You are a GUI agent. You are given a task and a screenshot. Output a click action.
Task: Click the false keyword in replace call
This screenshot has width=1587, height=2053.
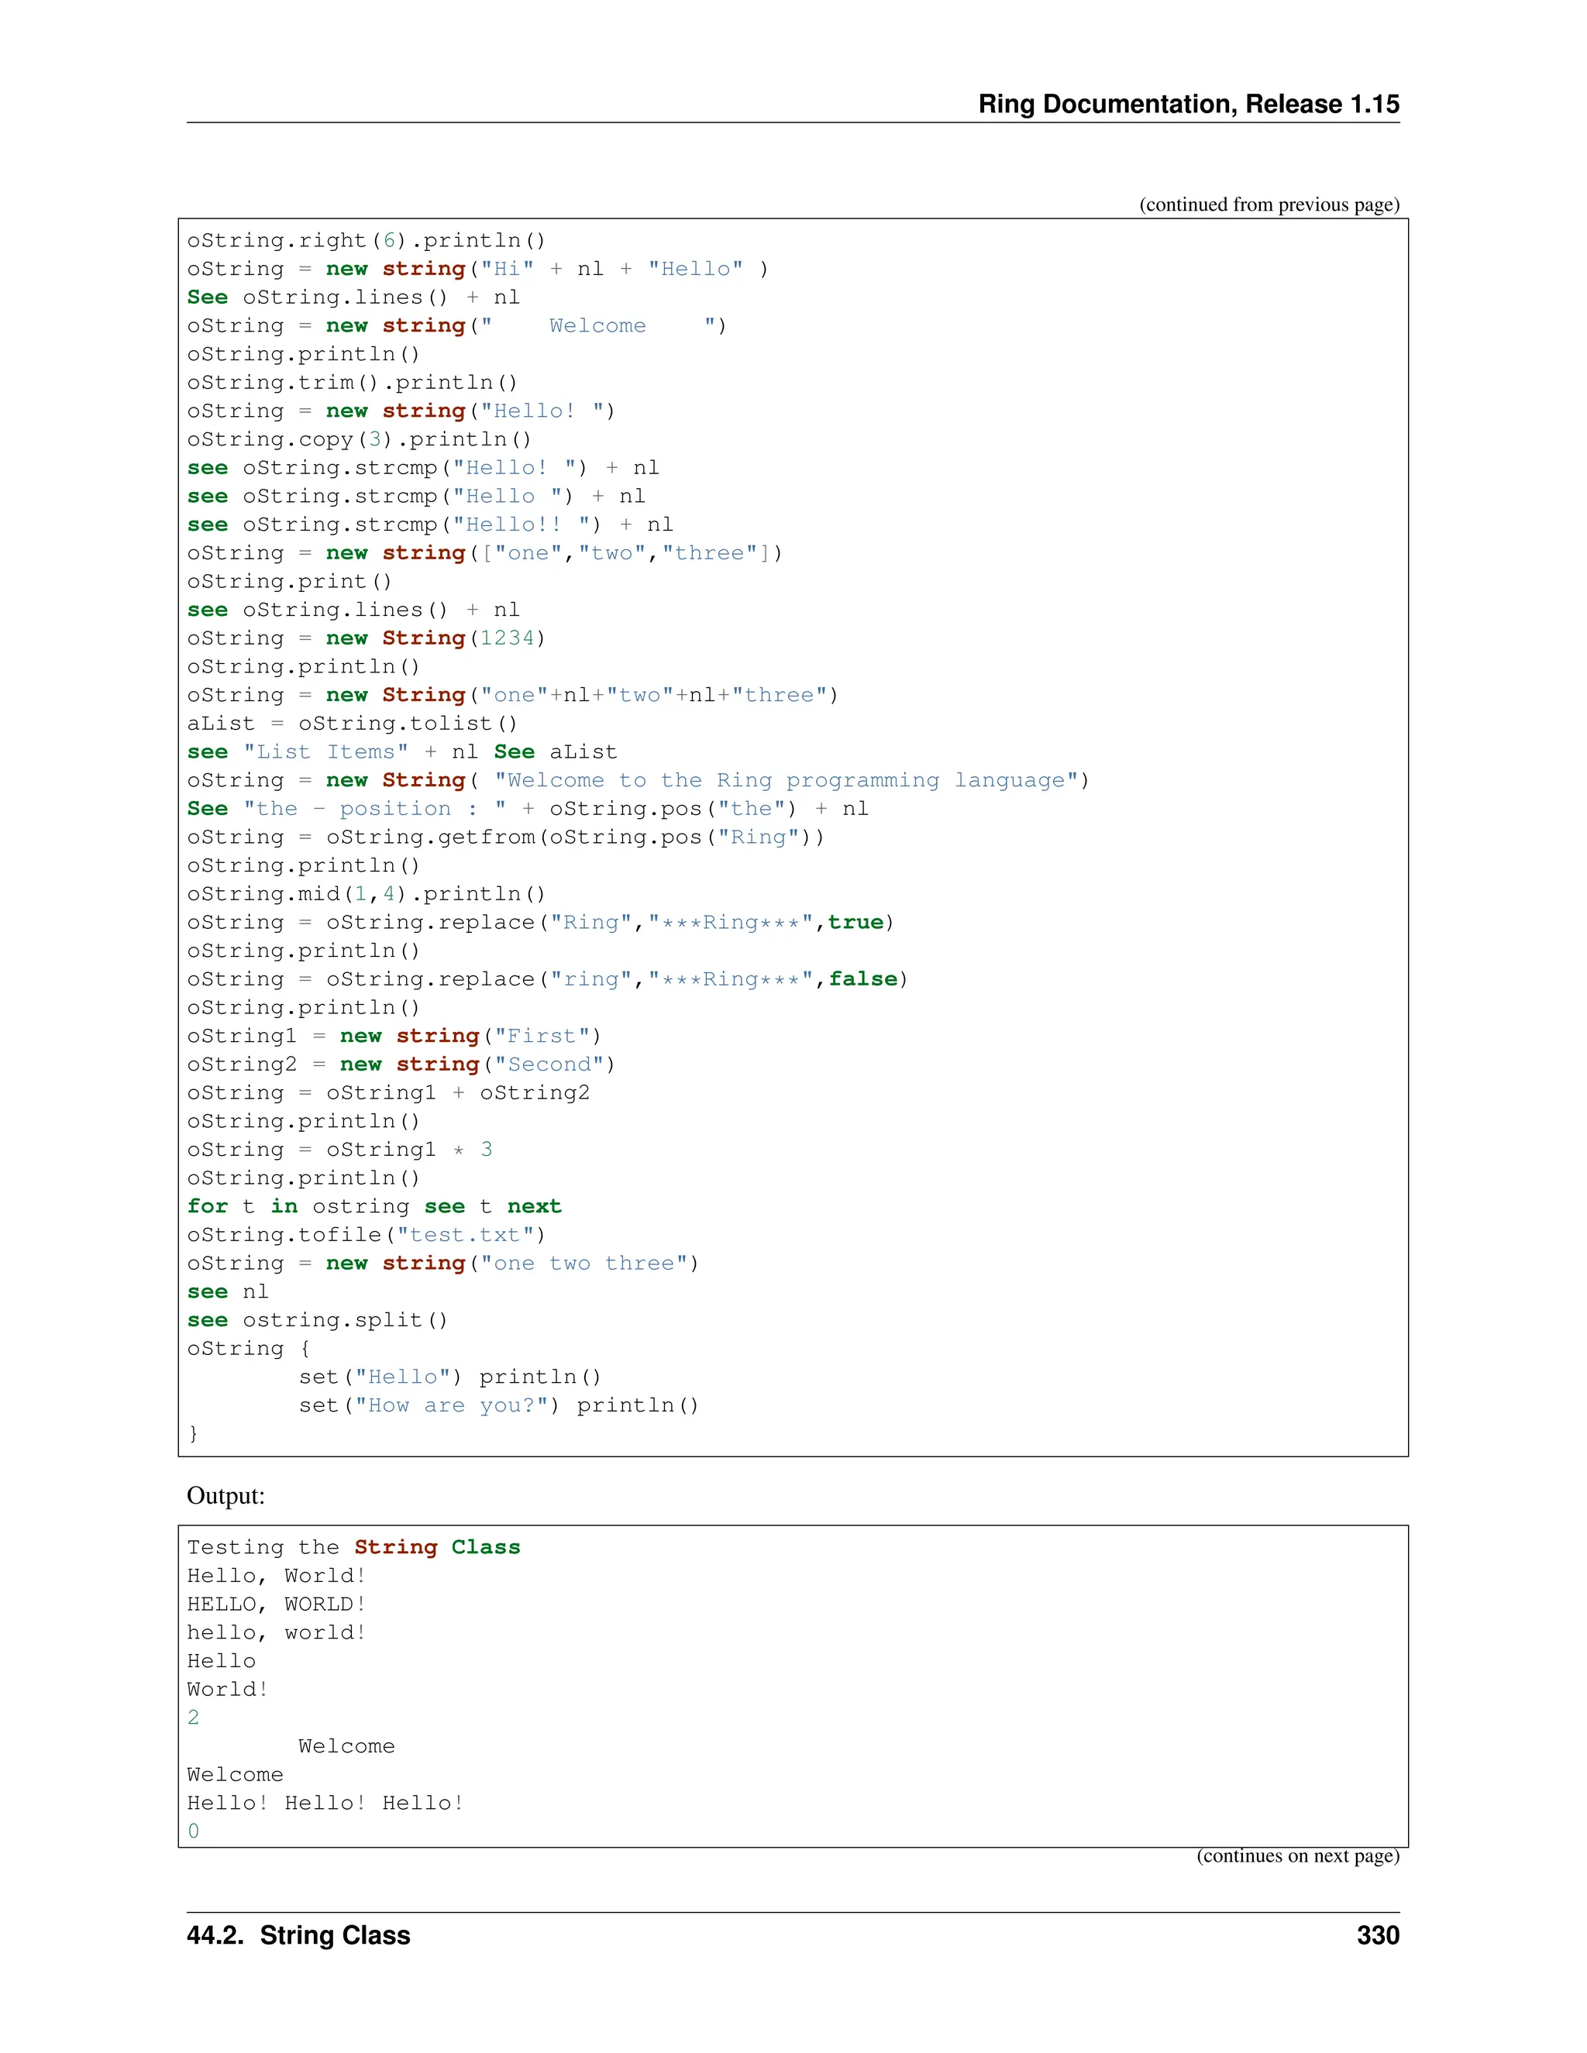(862, 979)
